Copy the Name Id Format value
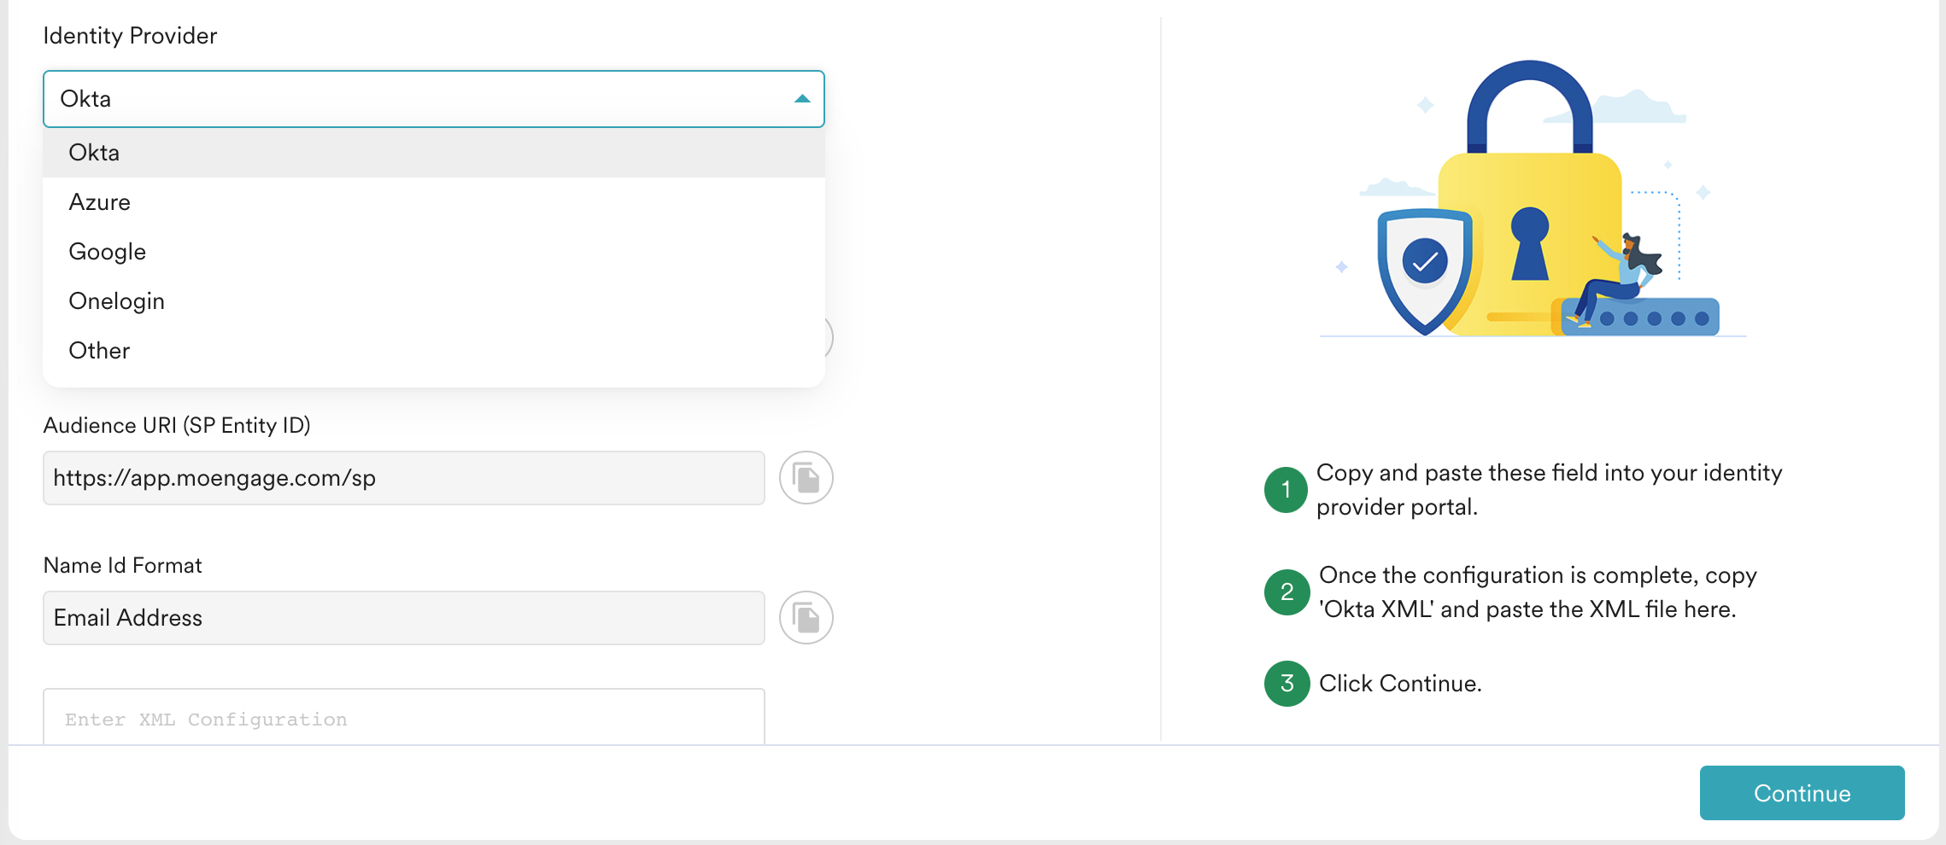1946x845 pixels. click(806, 617)
